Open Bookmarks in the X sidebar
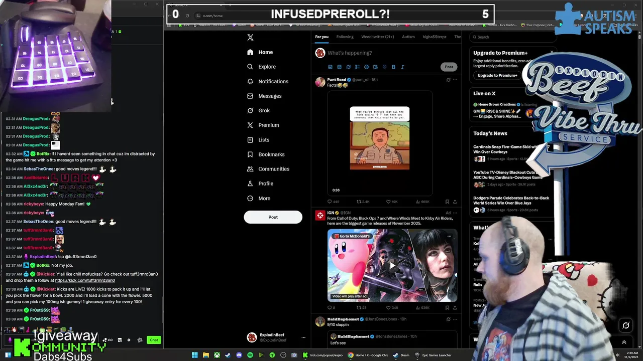This screenshot has height=361, width=643. click(x=266, y=154)
